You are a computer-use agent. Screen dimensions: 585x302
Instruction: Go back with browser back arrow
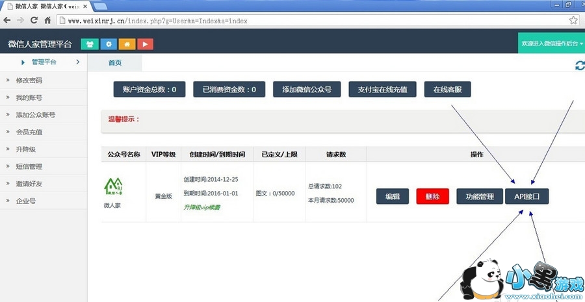pos(6,21)
